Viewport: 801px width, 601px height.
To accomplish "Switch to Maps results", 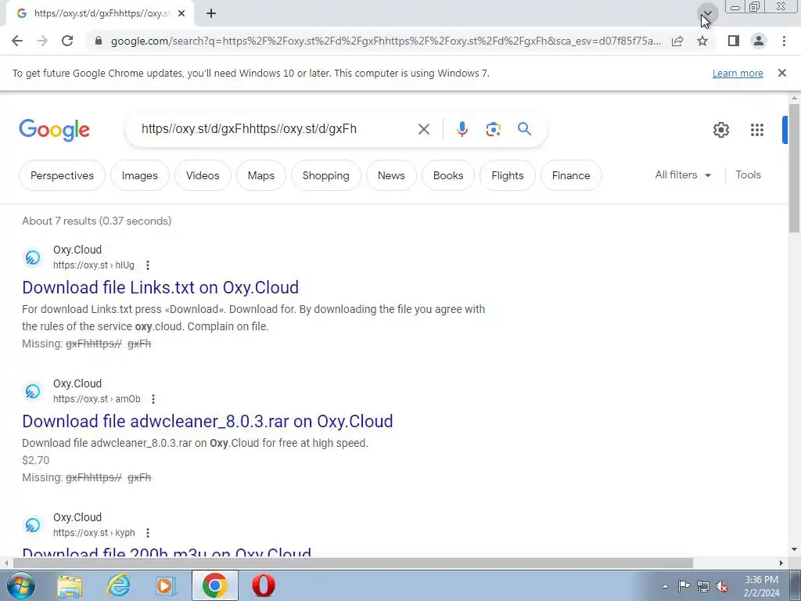I will (x=261, y=175).
